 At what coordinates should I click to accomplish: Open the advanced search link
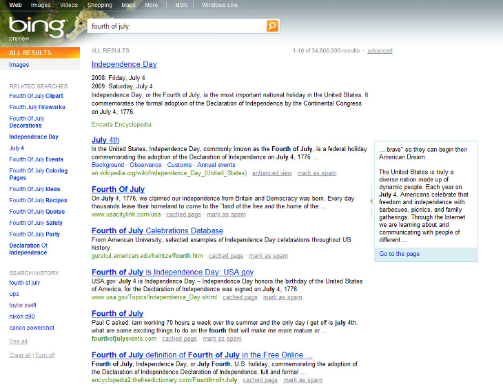pos(380,50)
